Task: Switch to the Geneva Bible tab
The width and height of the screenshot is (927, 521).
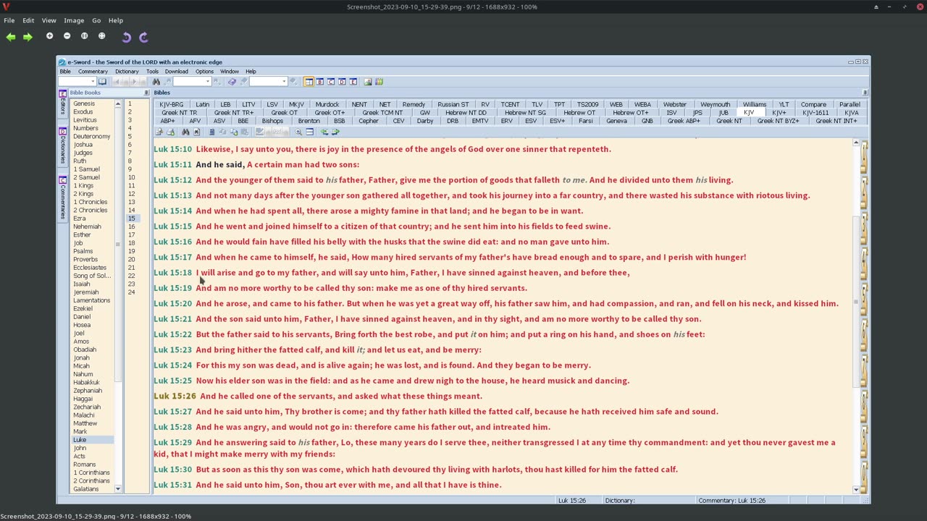Action: coord(616,121)
